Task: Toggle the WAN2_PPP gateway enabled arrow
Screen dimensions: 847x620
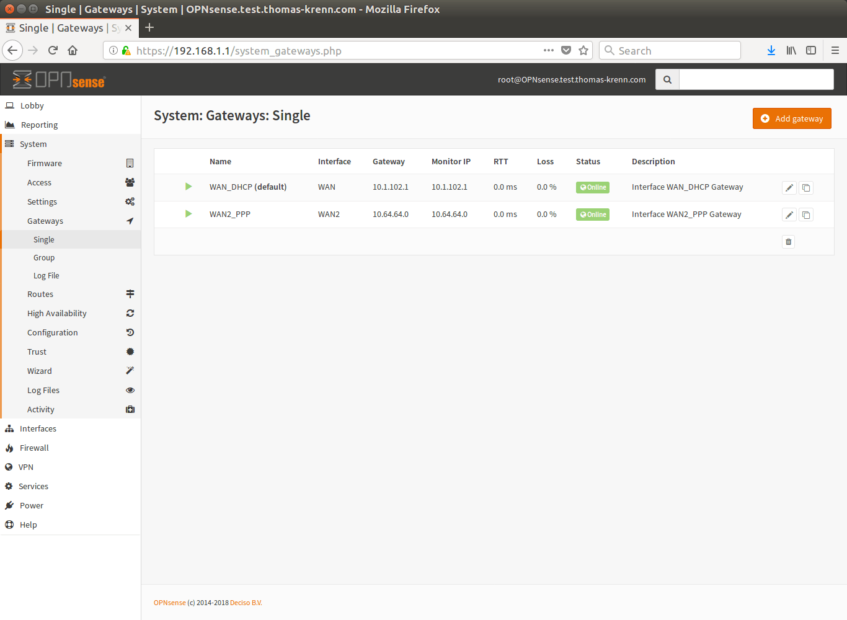Action: (188, 214)
